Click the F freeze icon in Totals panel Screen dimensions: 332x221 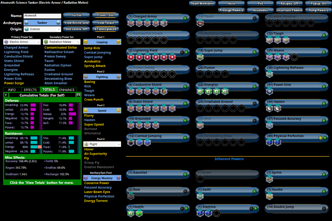pos(6,95)
